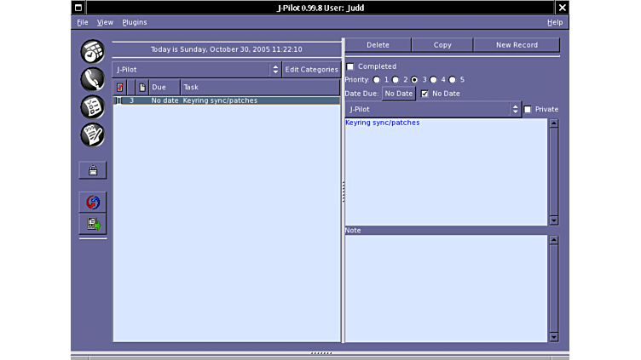Click the padlock privacy lock icon

click(x=92, y=170)
